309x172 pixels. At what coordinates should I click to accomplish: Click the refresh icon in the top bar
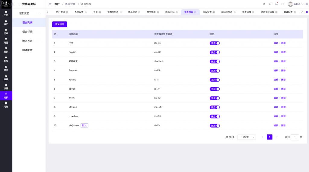coord(264,4)
